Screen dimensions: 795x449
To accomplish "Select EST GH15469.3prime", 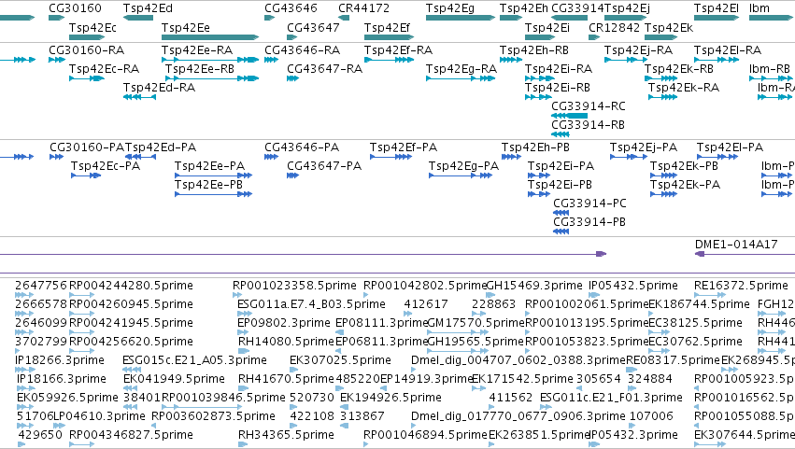I will click(x=533, y=286).
